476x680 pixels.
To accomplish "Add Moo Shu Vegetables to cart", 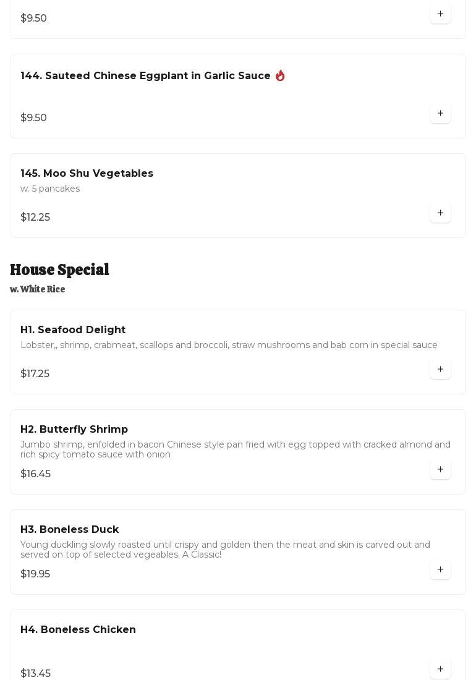I will (440, 213).
